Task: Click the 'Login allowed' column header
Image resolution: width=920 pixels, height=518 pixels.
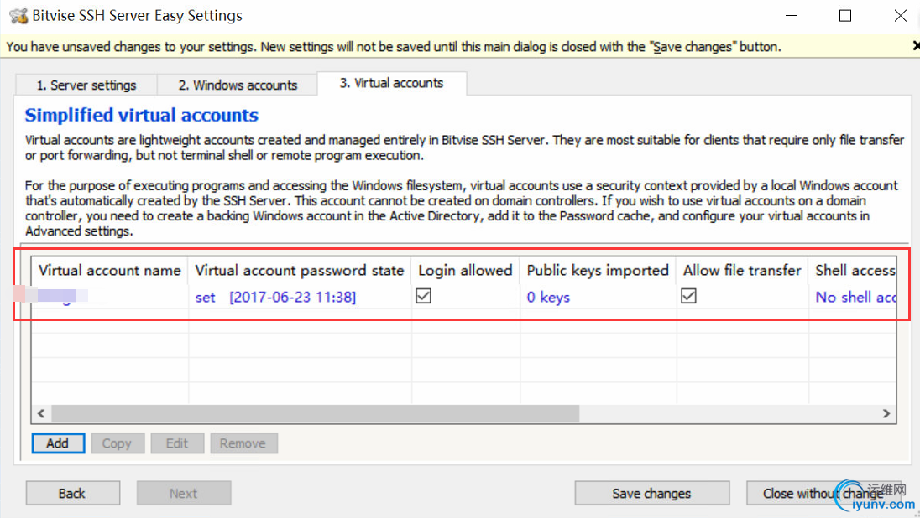Action: tap(465, 270)
